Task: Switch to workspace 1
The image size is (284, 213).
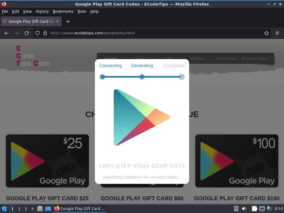Action: pos(12,209)
